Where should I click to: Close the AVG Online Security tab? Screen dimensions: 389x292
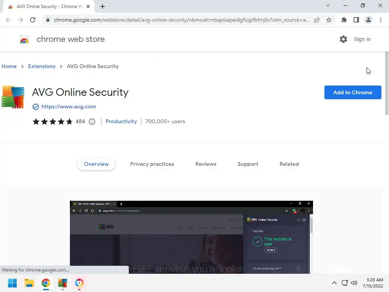pyautogui.click(x=88, y=6)
